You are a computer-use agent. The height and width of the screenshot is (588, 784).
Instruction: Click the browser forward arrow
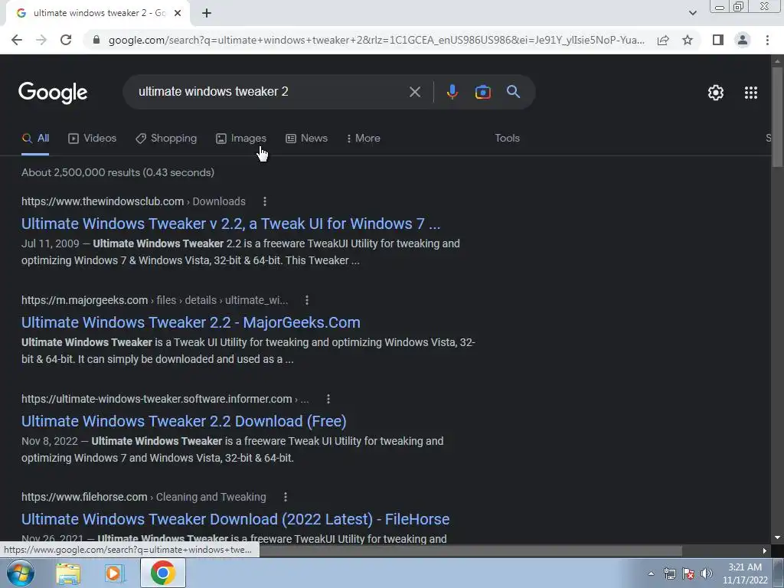pos(41,40)
